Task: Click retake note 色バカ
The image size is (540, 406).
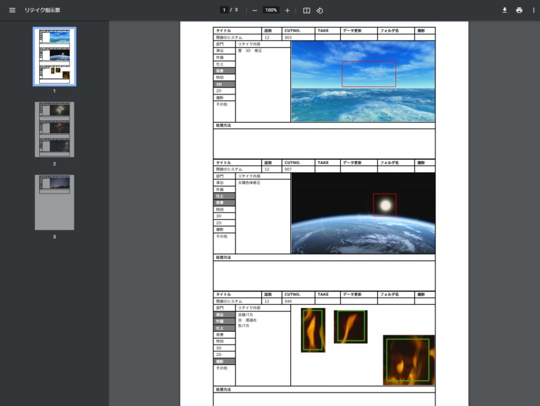Action: pyautogui.click(x=244, y=326)
